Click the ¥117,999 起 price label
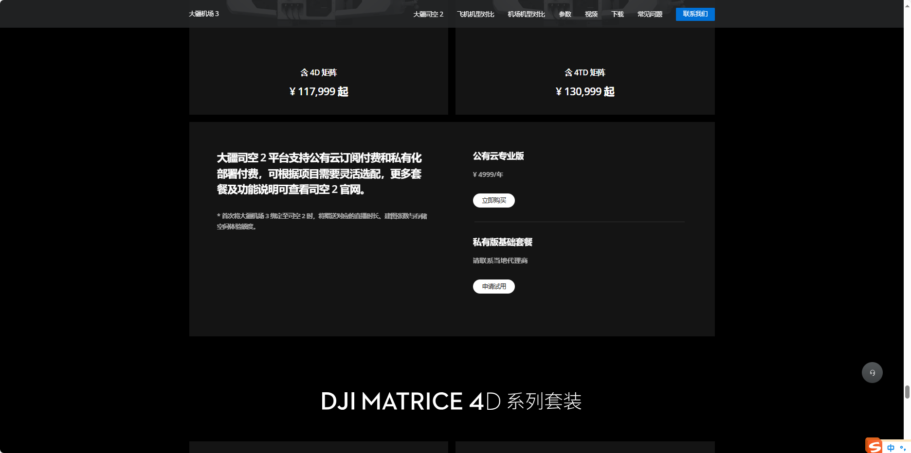The image size is (911, 453). click(x=319, y=91)
